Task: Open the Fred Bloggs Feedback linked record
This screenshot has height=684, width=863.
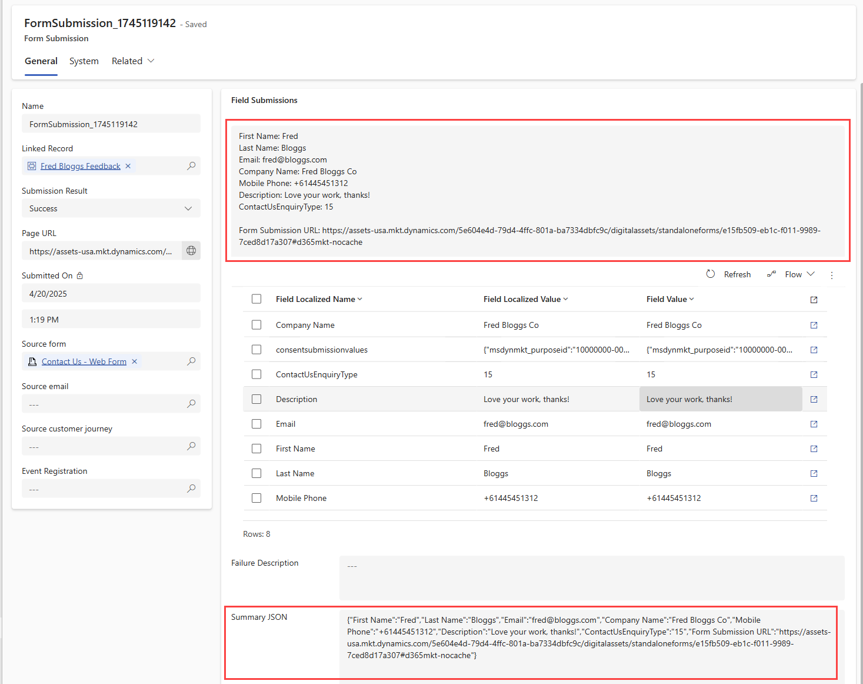Action: coord(80,165)
